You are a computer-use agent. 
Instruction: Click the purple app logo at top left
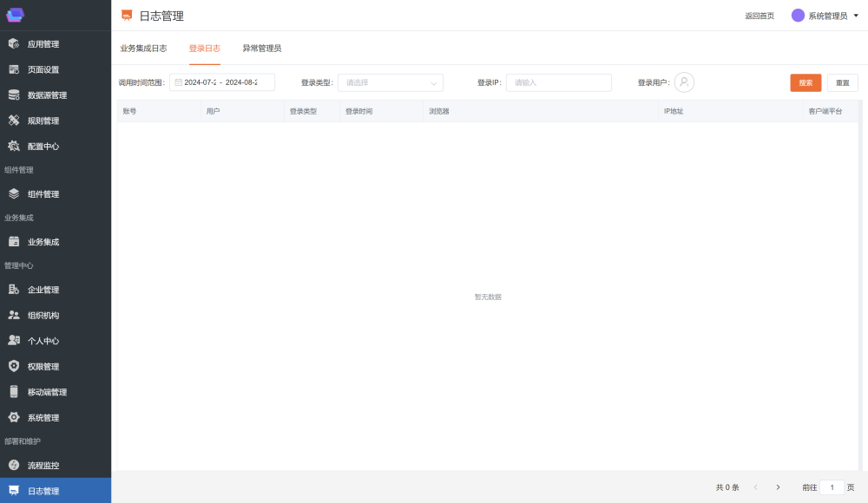tap(16, 15)
